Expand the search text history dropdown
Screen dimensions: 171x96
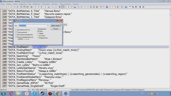click(48, 26)
